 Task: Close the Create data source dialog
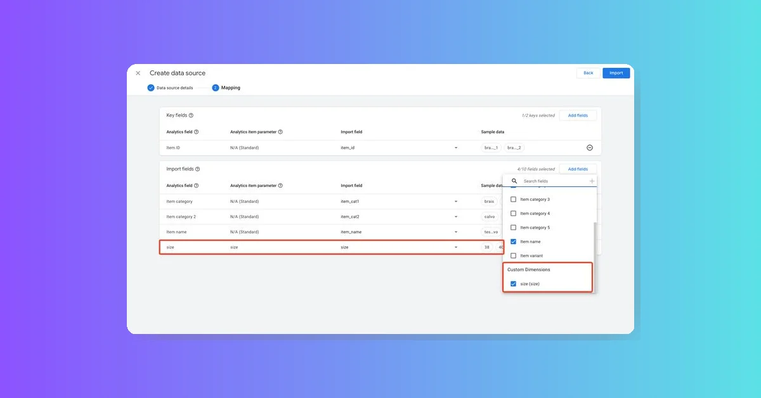pyautogui.click(x=138, y=73)
